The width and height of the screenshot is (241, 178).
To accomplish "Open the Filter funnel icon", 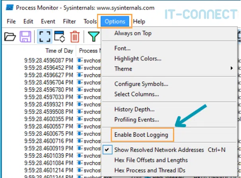I will pyautogui.click(x=93, y=37).
